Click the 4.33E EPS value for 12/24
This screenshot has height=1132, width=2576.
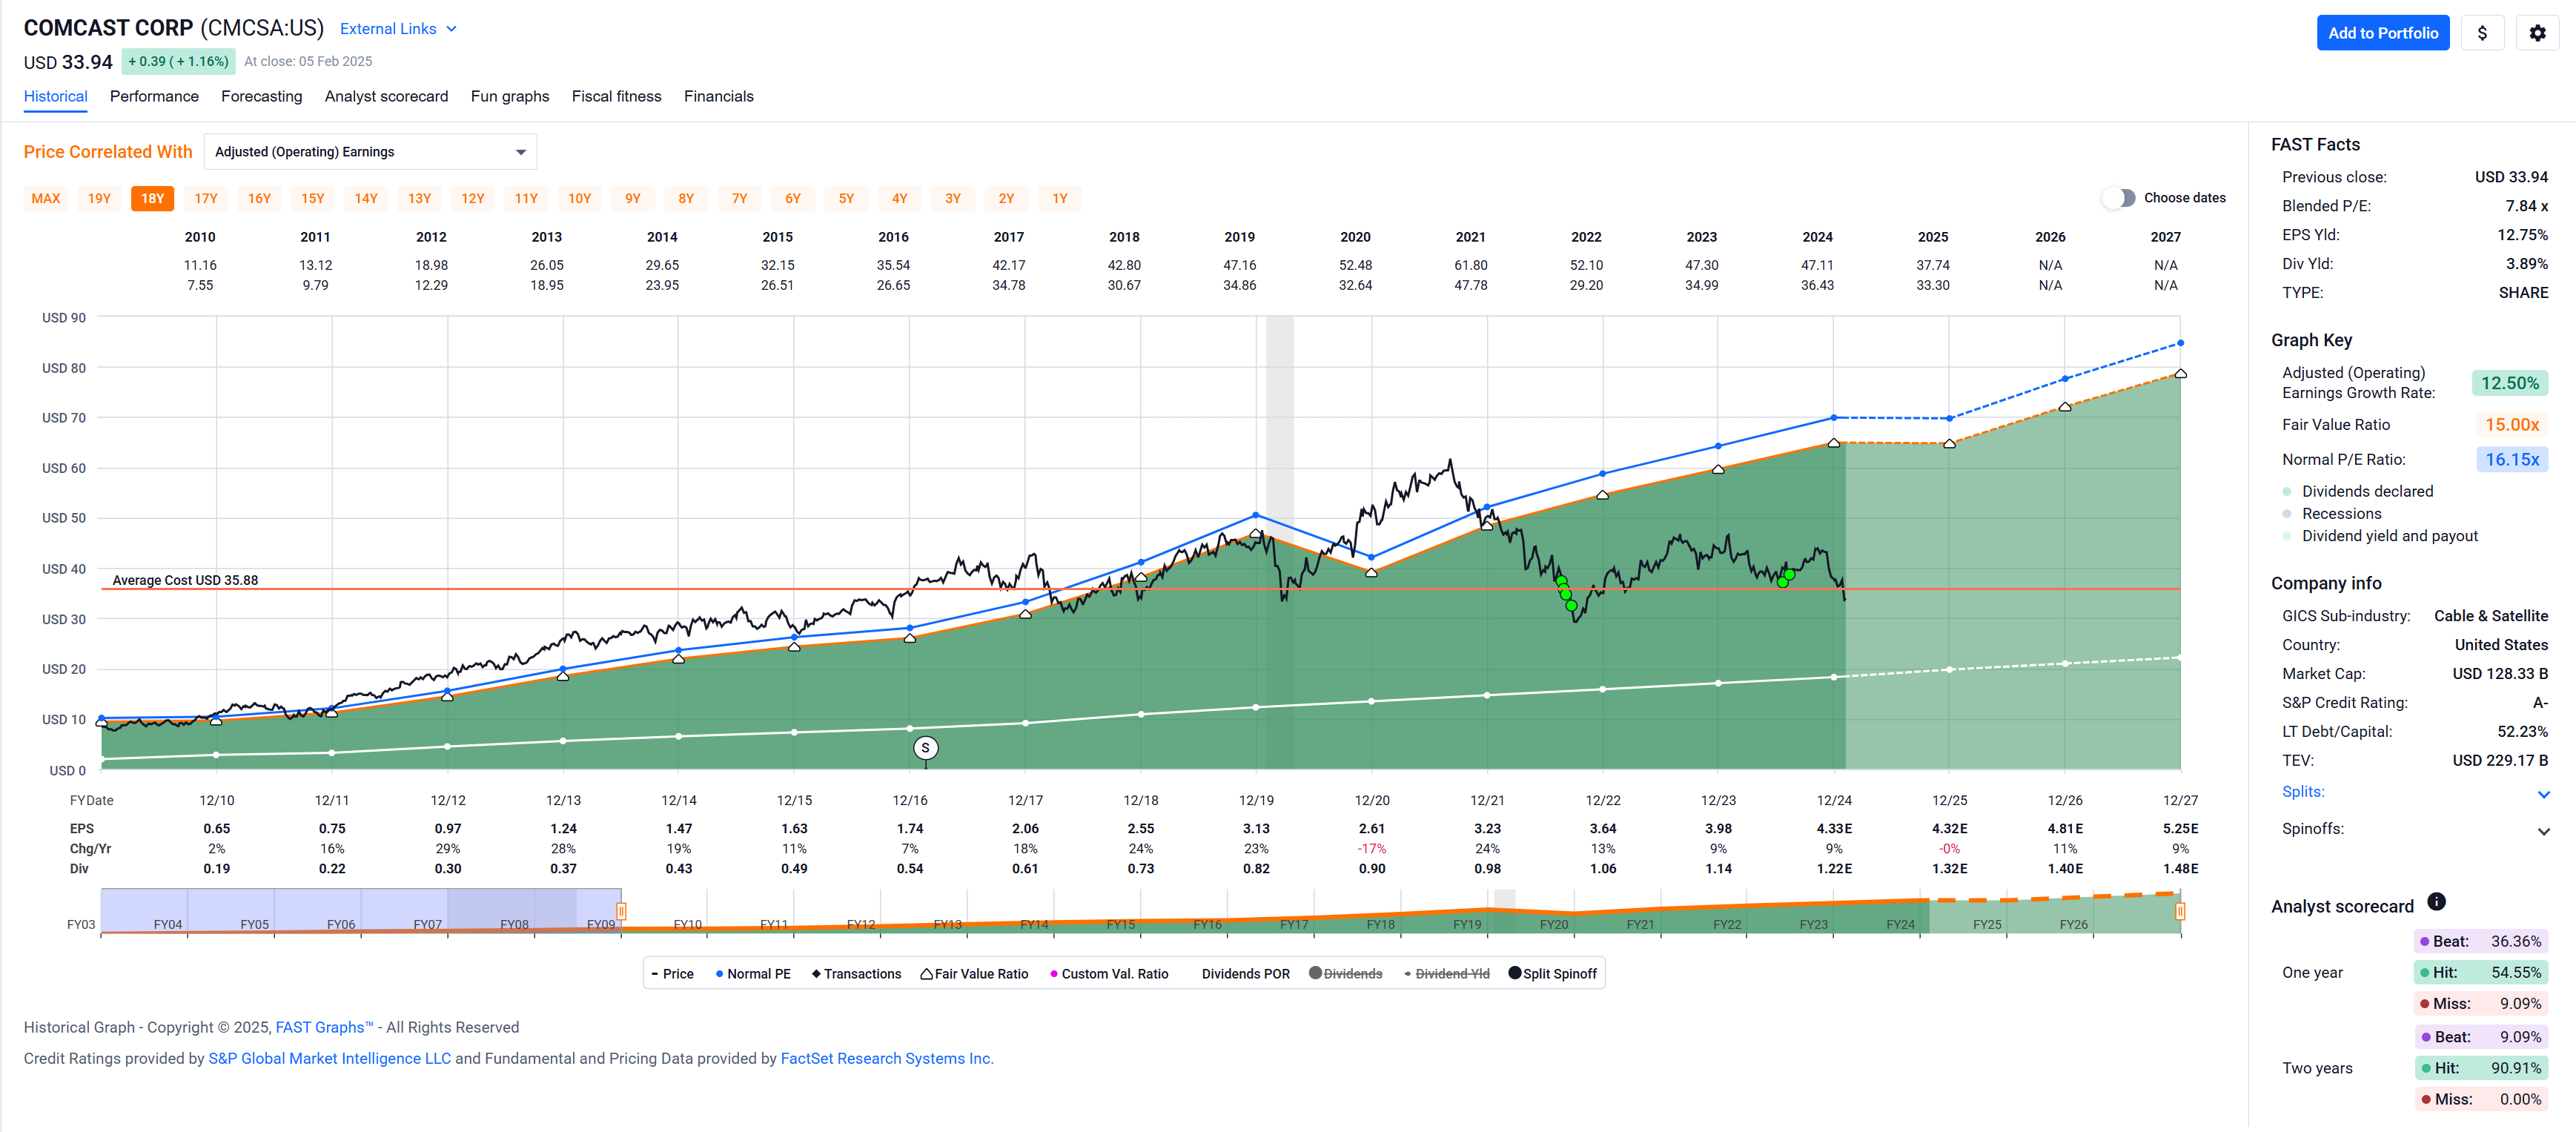tap(1834, 829)
